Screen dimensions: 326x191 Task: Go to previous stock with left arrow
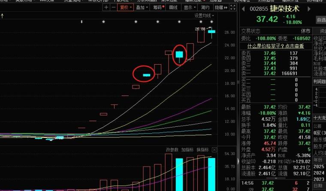coord(243,9)
